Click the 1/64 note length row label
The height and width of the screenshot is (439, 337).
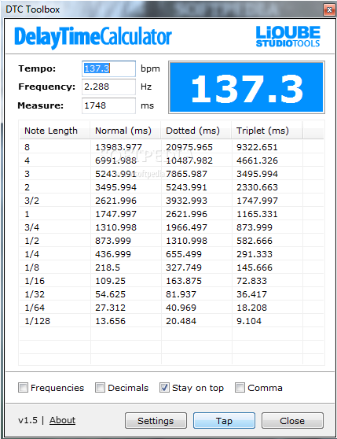pyautogui.click(x=35, y=308)
